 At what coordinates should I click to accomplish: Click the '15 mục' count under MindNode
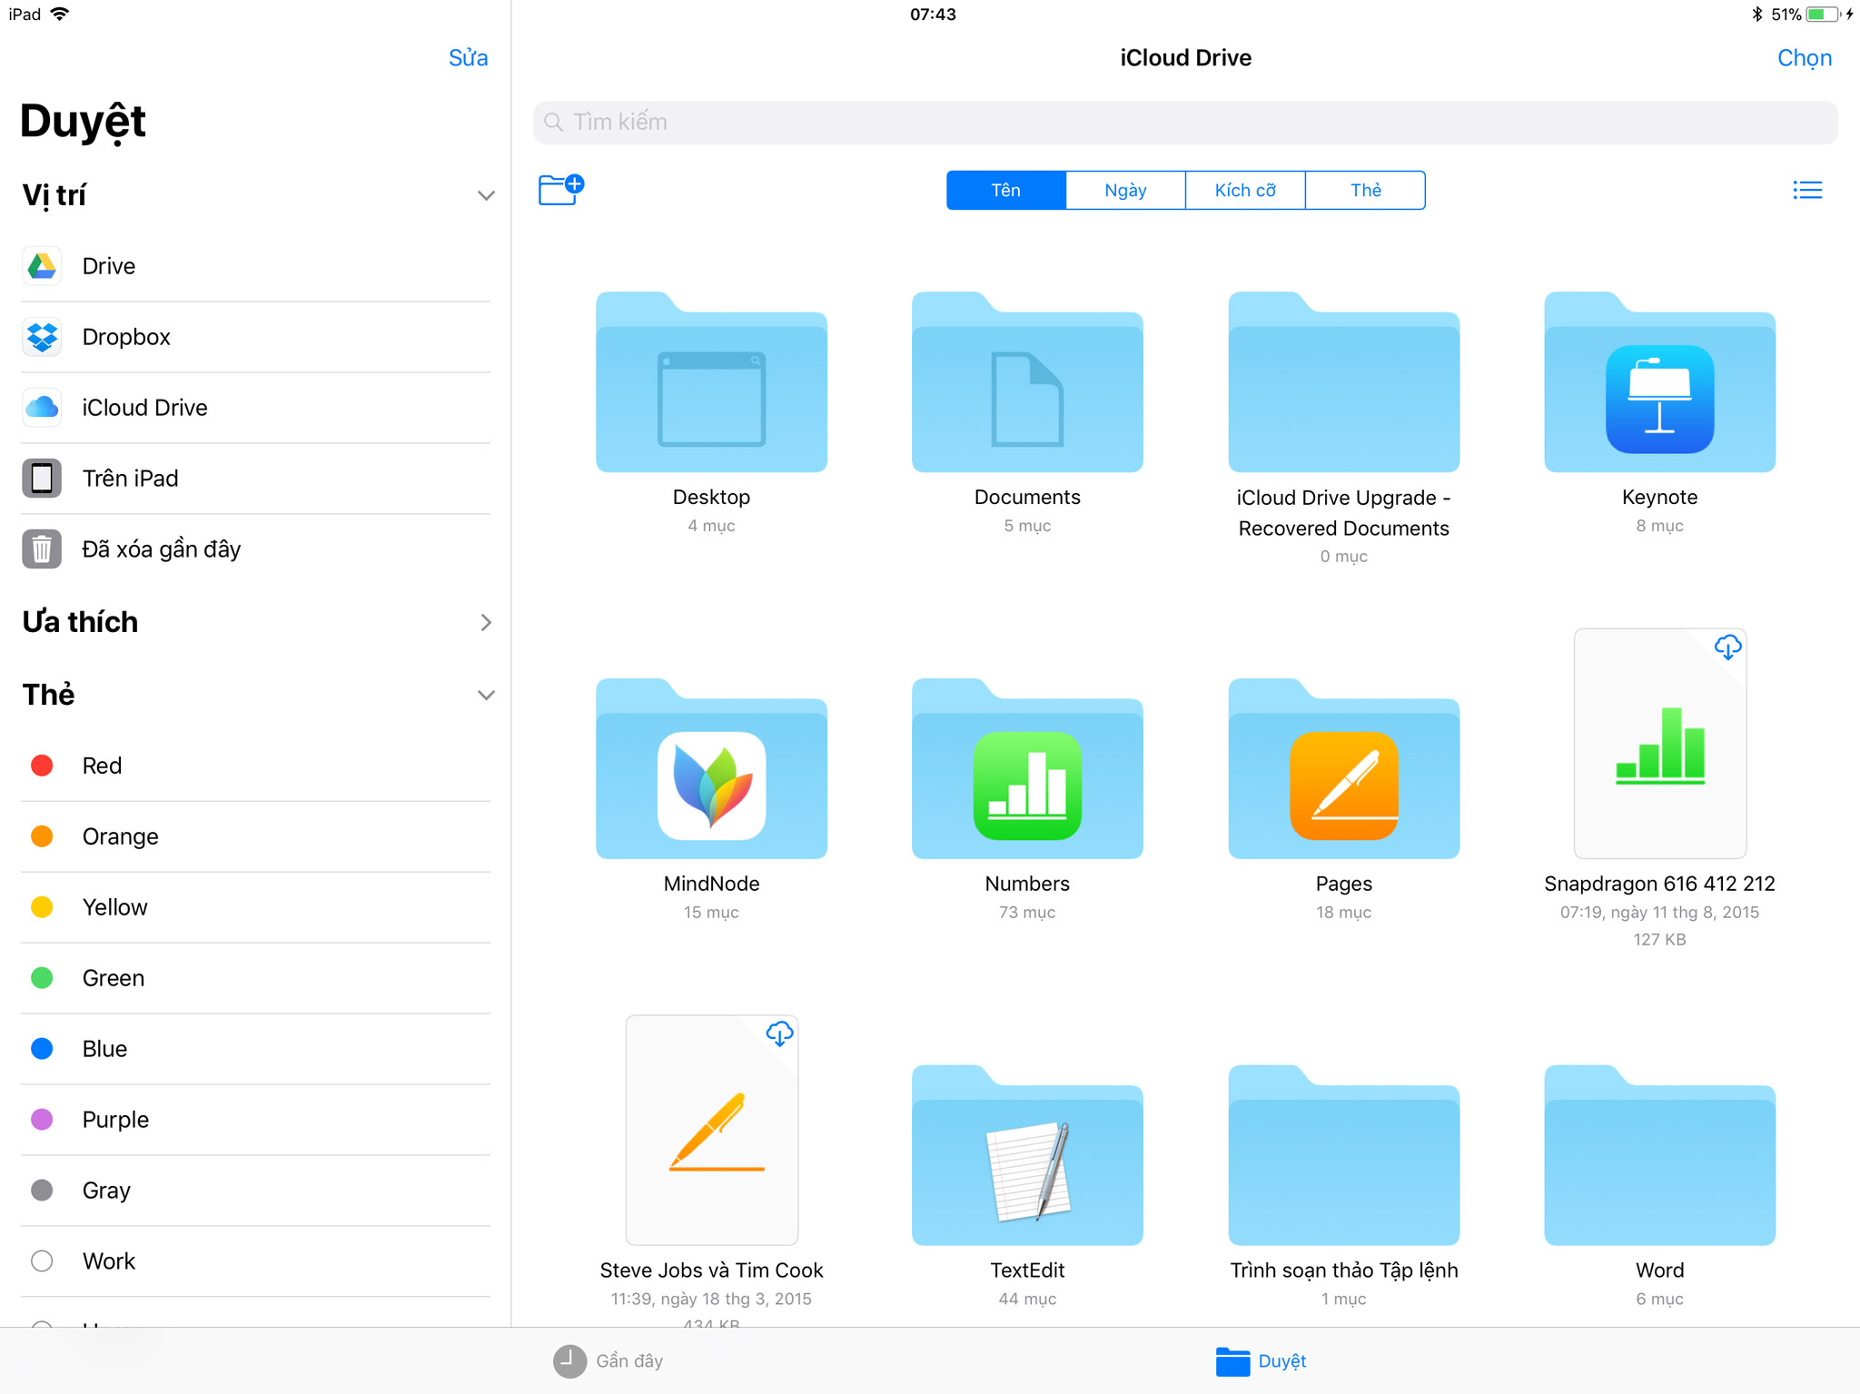[x=711, y=912]
